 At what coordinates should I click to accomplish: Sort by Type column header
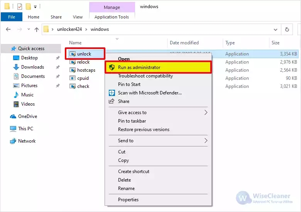point(230,42)
